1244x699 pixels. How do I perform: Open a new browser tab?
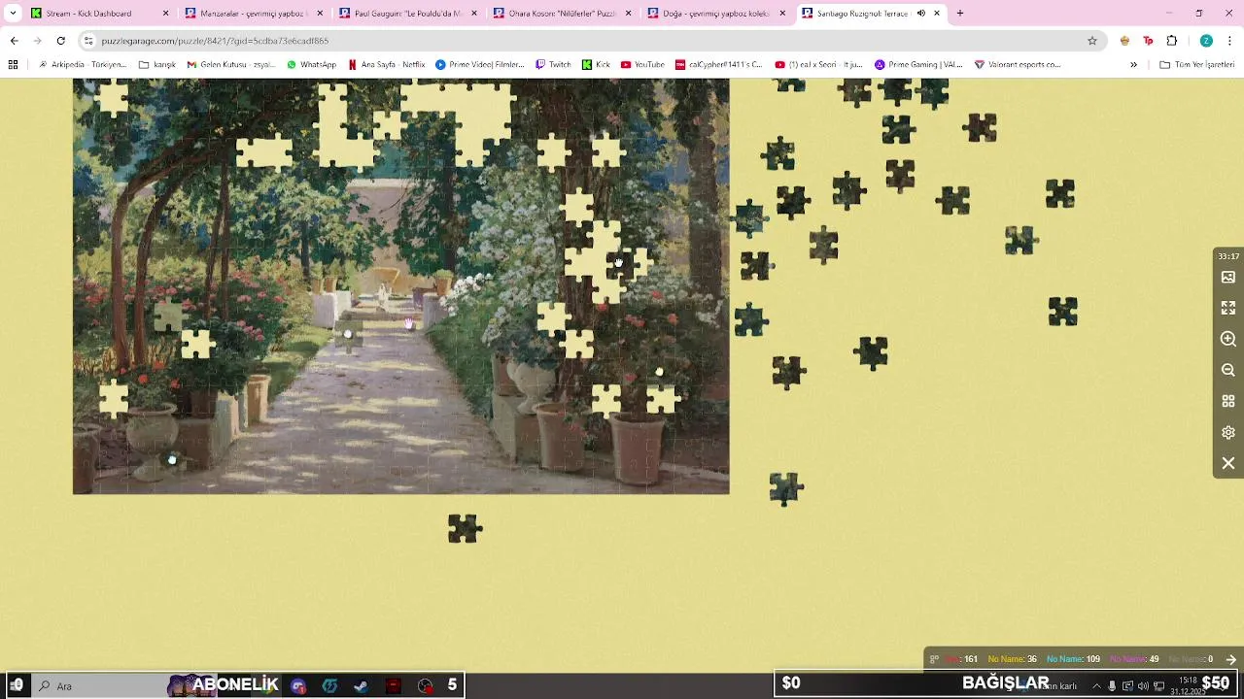[x=960, y=14]
